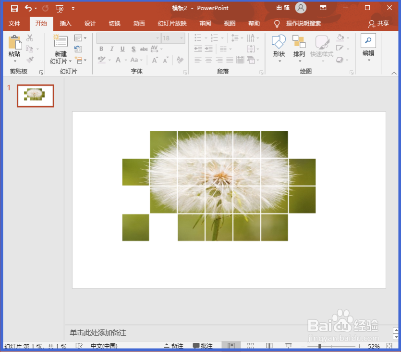Toggle the 备注 notes pane button
This screenshot has width=401, height=352.
tap(174, 346)
